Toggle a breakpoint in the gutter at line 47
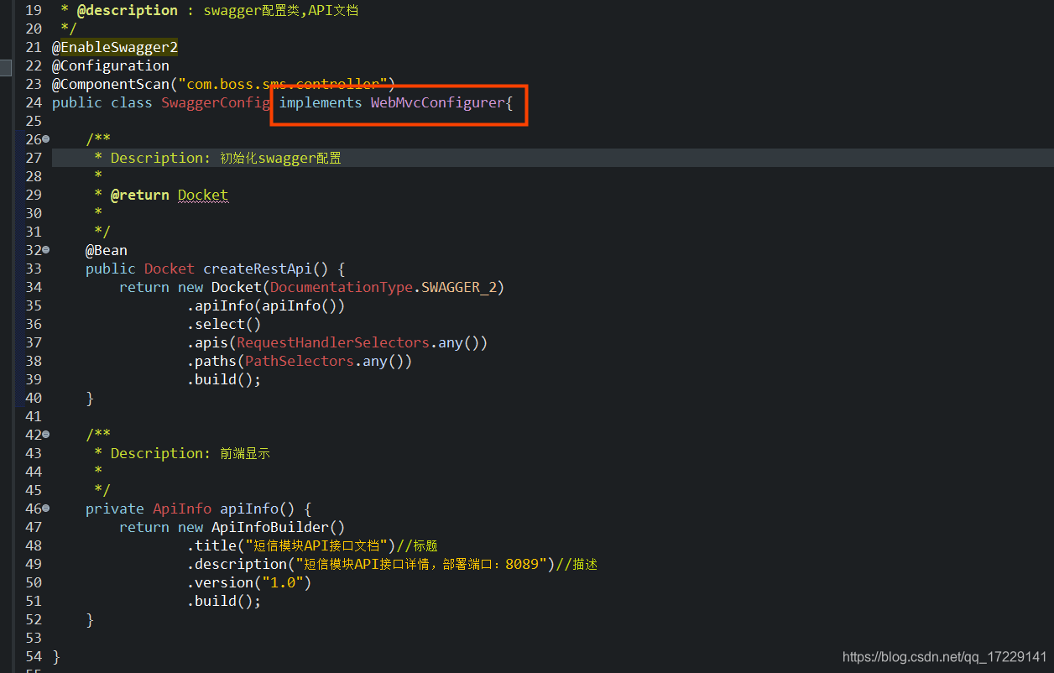The image size is (1054, 673). point(18,527)
